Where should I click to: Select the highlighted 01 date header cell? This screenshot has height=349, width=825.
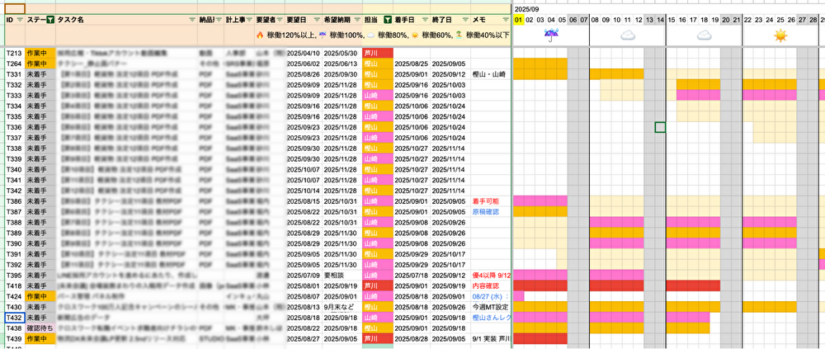pyautogui.click(x=518, y=20)
